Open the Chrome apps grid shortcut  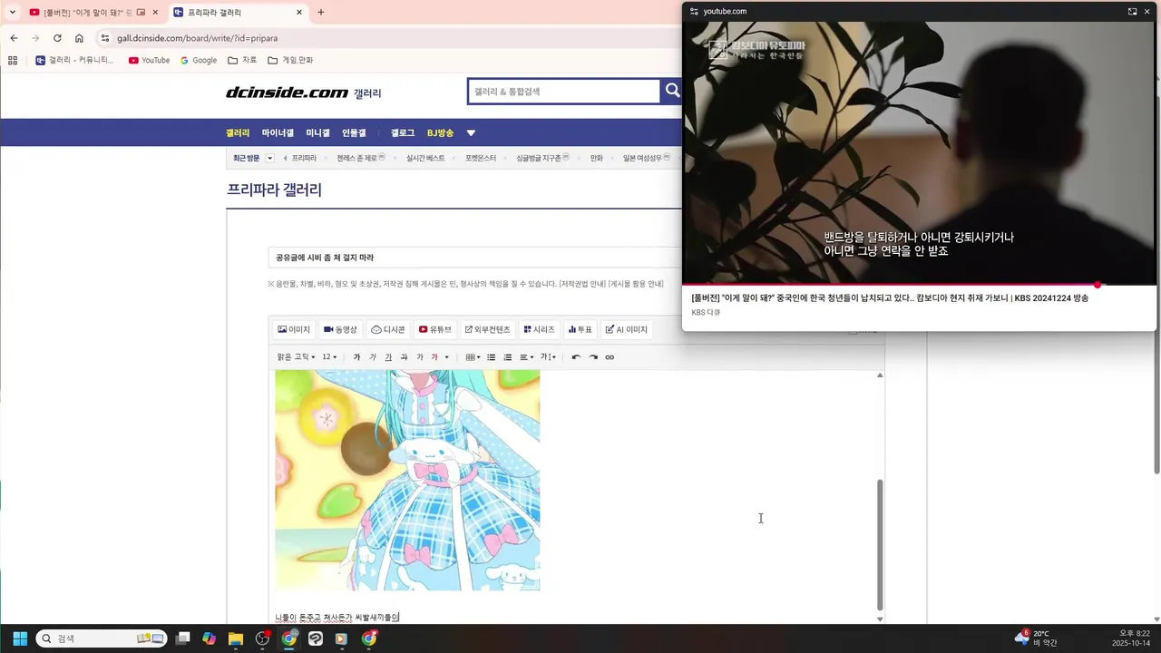[x=13, y=60]
